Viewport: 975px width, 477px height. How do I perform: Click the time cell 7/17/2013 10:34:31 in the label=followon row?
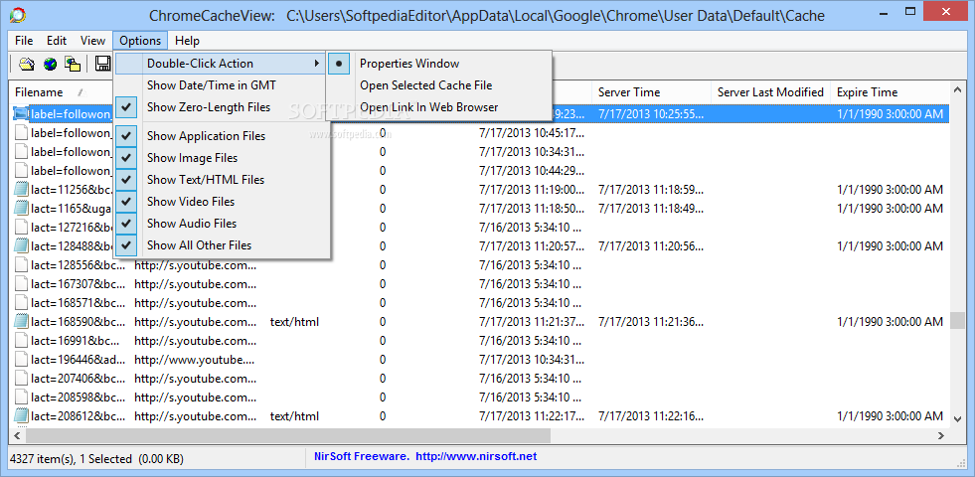[x=533, y=151]
